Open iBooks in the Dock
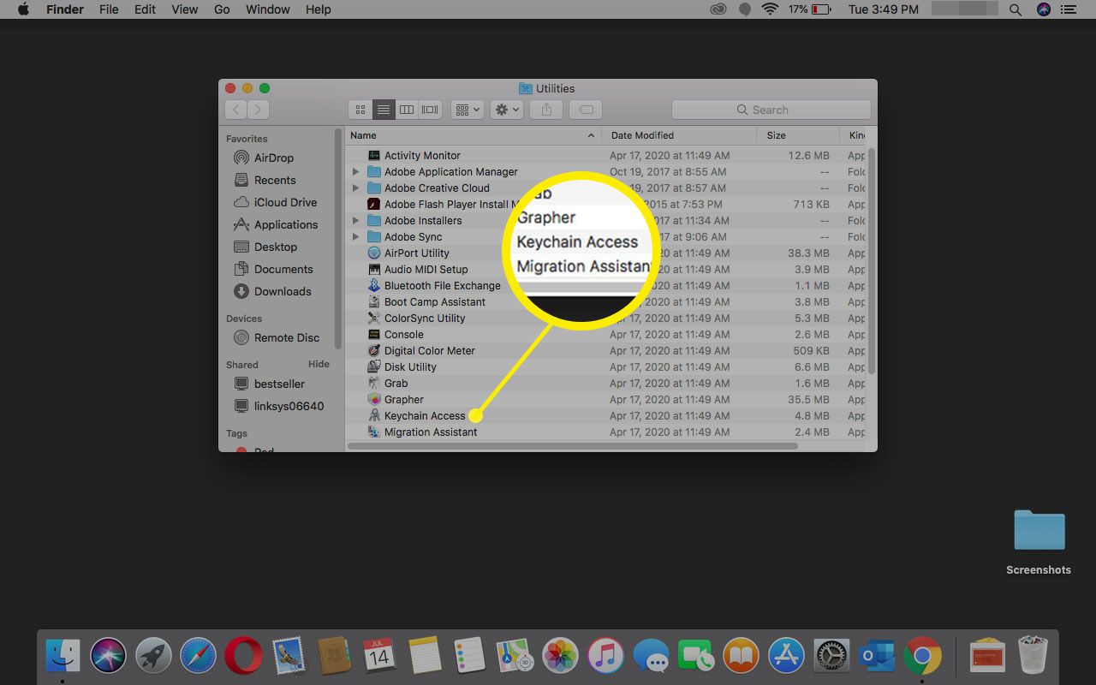This screenshot has height=685, width=1096. (741, 657)
